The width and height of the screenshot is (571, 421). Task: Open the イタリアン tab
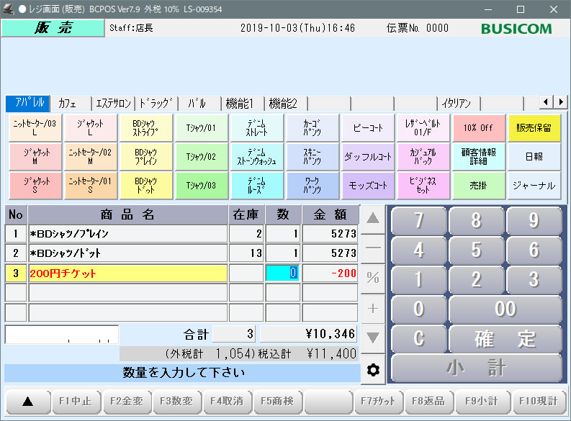coord(458,103)
